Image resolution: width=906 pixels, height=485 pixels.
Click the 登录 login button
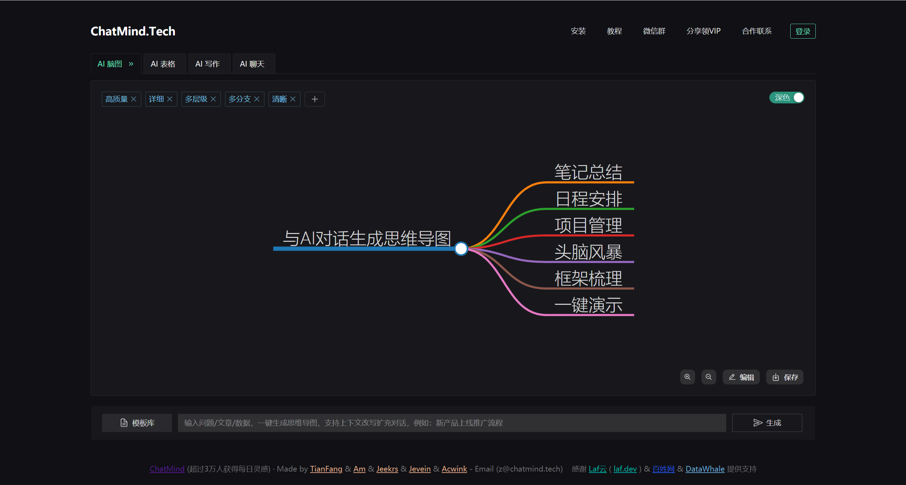click(802, 31)
